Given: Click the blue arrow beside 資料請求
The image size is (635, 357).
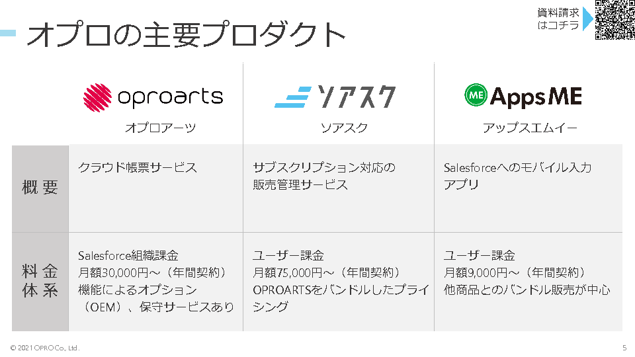Looking at the screenshot, I should pos(587,19).
